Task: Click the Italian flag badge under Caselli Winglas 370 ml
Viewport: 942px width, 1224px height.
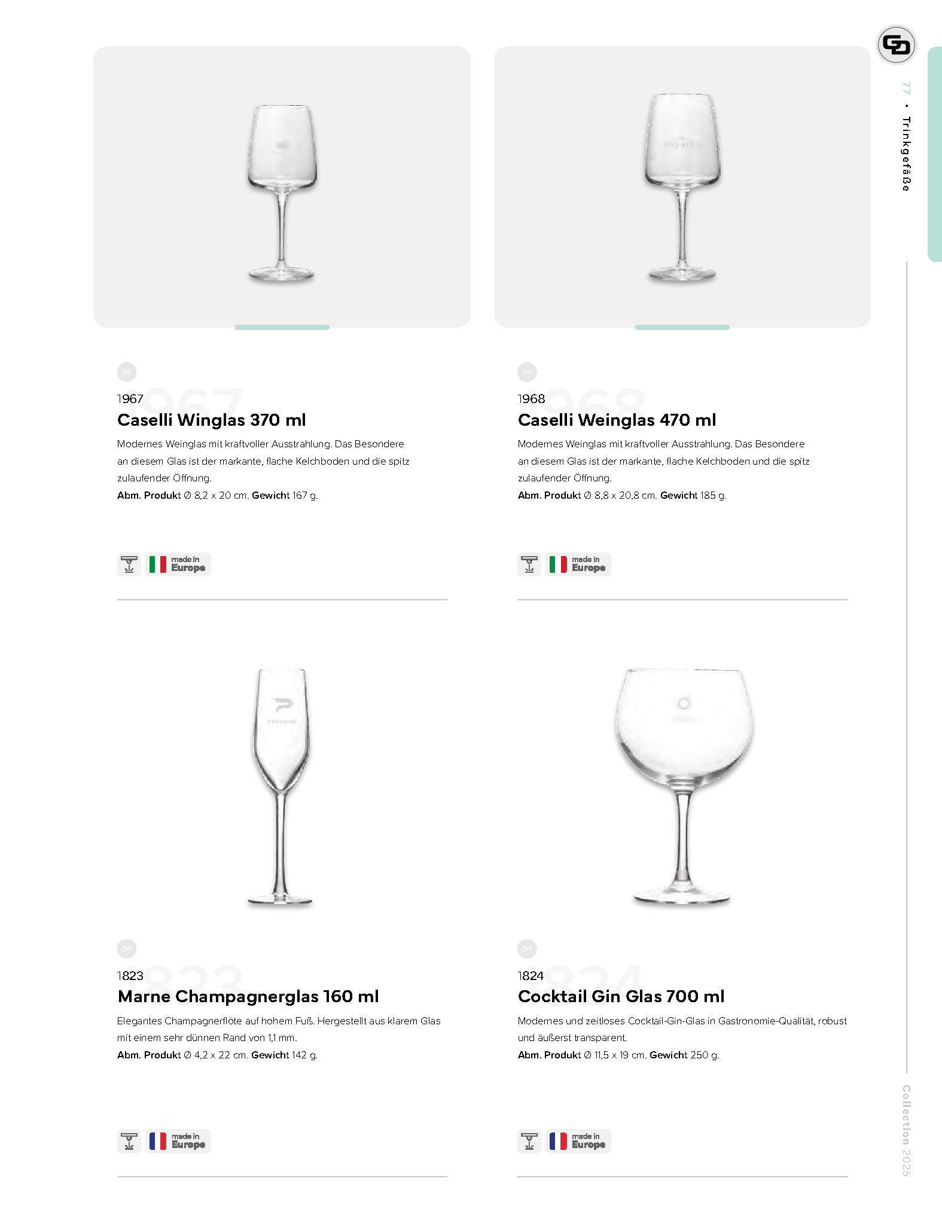Action: (x=178, y=564)
